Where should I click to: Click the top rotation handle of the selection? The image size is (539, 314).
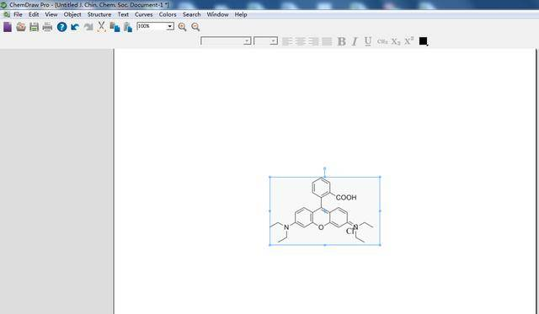point(325,168)
